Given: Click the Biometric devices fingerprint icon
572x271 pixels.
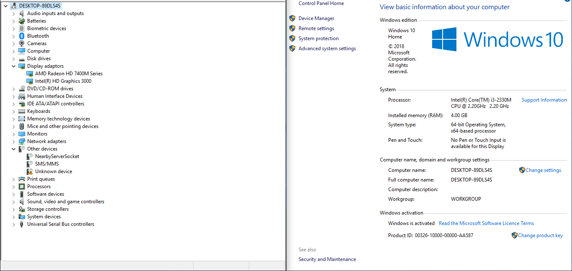Looking at the screenshot, I should (22, 28).
